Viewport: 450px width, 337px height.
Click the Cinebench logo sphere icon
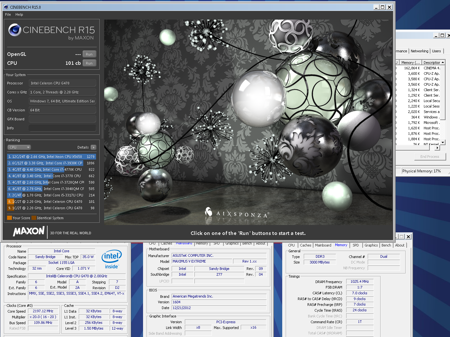click(15, 30)
